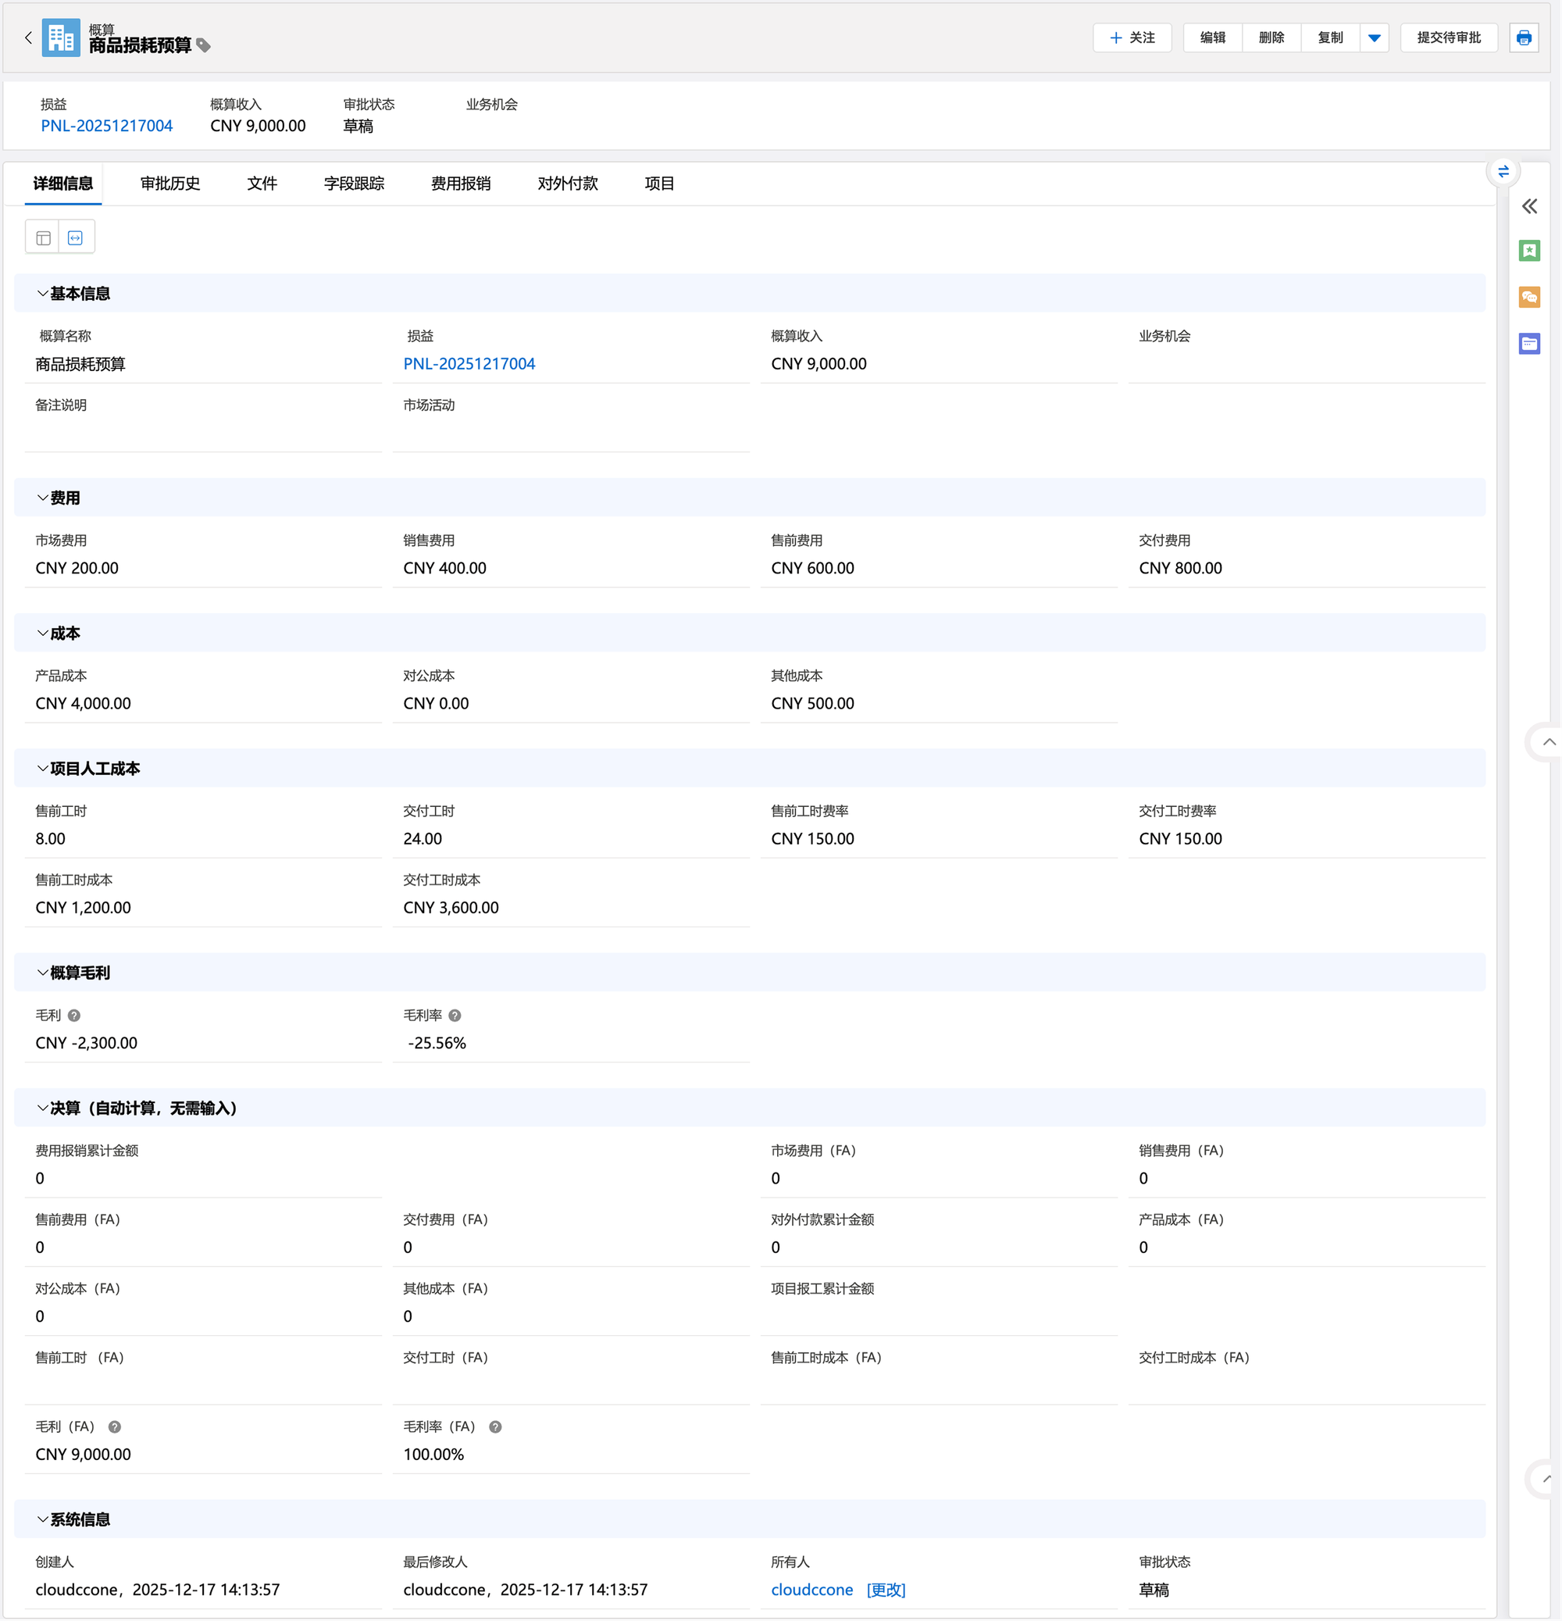1562x1621 pixels.
Task: Open dropdown arrow beside 复制 button
Action: point(1375,38)
